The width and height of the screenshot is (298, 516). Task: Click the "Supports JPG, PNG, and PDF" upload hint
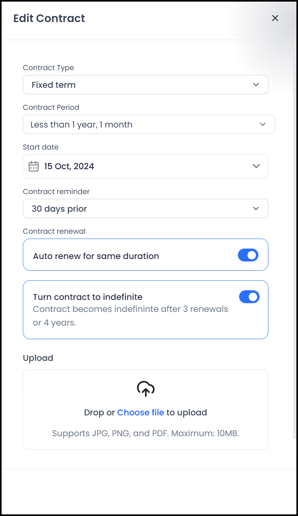(x=145, y=433)
